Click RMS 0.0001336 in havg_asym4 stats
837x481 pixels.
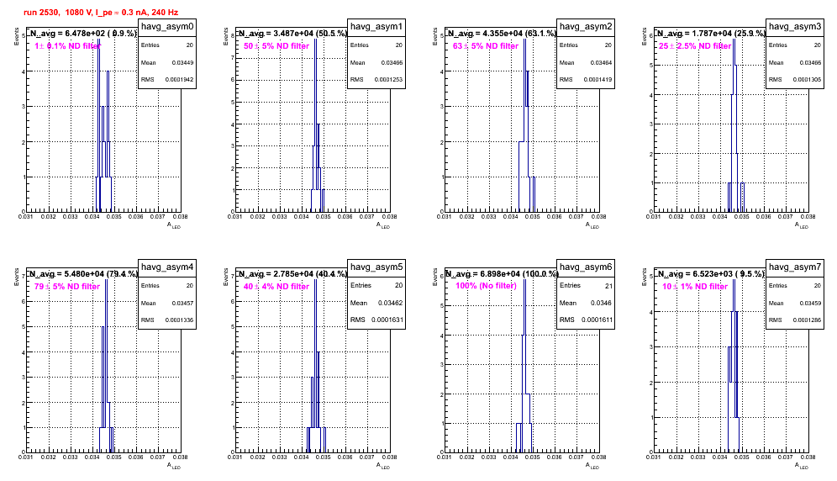pyautogui.click(x=167, y=320)
